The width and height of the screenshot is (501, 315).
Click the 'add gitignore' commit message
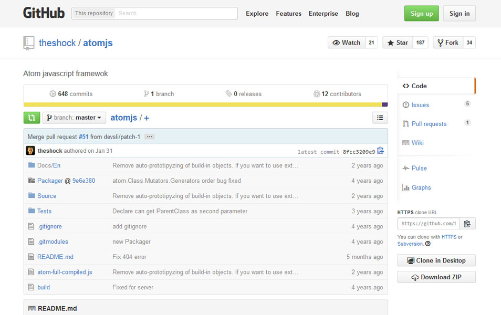tap(129, 226)
